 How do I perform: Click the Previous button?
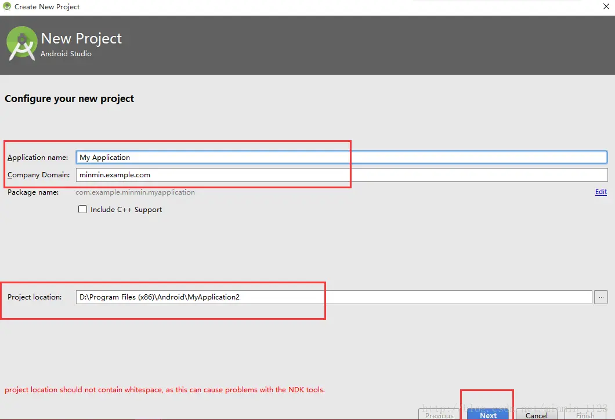pyautogui.click(x=439, y=415)
